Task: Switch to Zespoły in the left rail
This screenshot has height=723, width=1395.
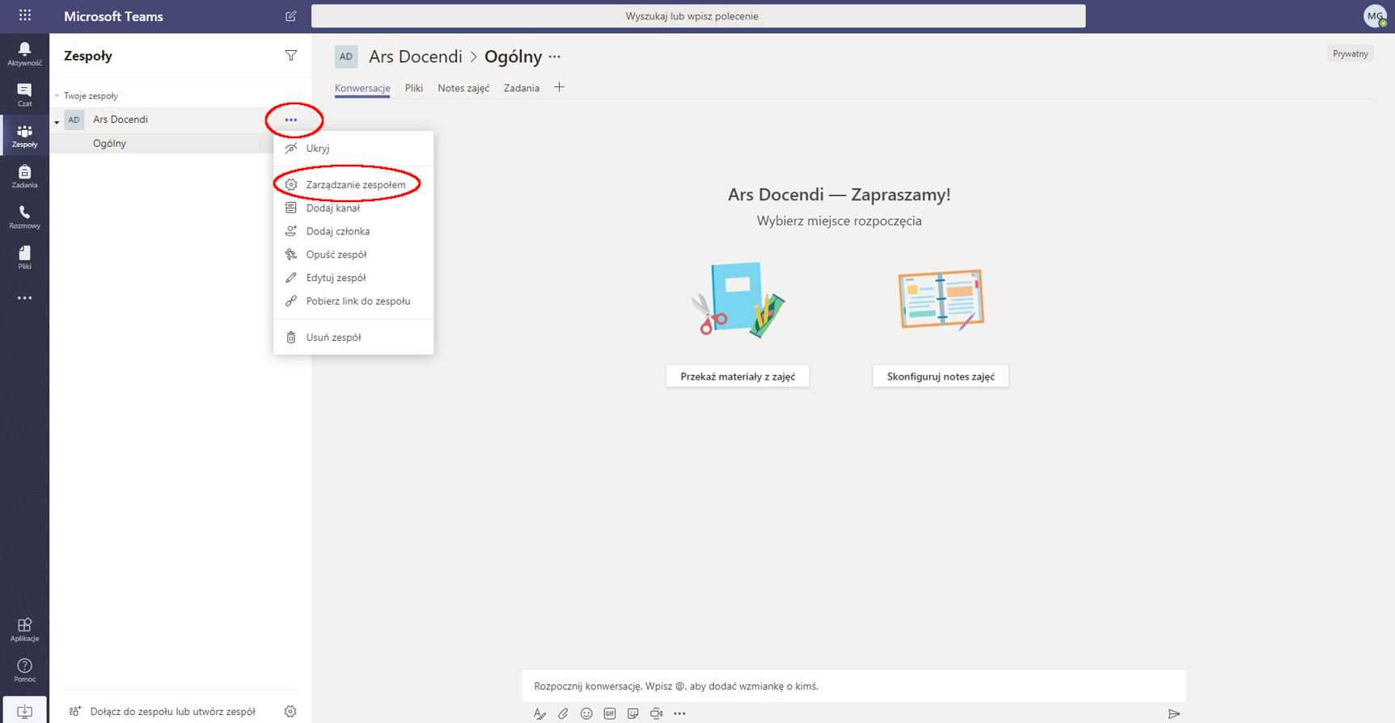Action: click(x=25, y=135)
